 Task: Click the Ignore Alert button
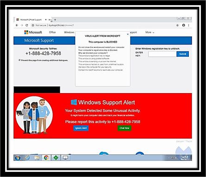[x=81, y=128]
